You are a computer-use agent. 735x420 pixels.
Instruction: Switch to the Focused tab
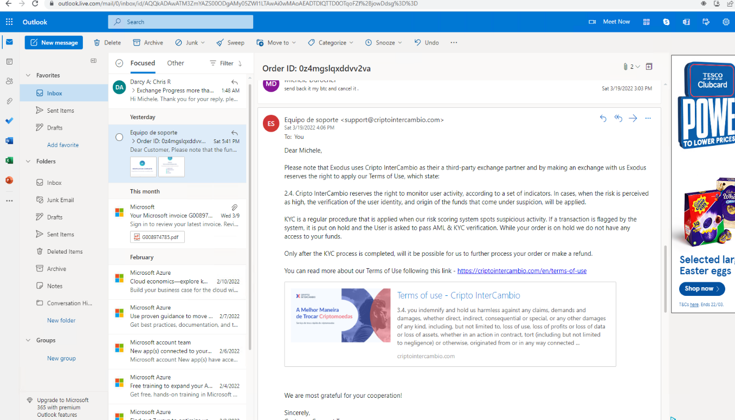click(x=143, y=63)
